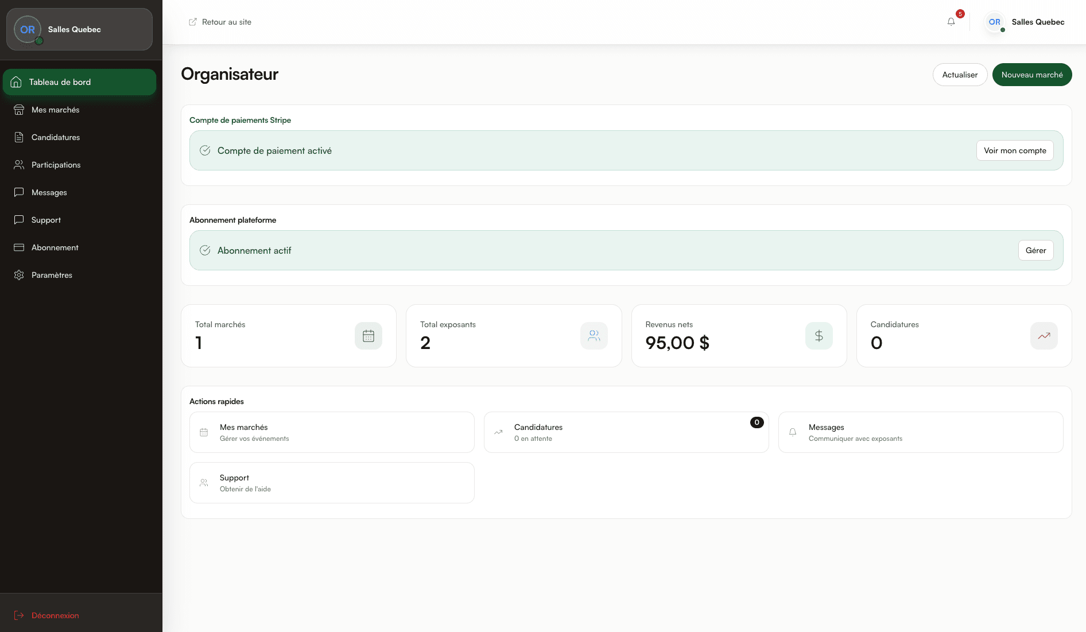Open the Candidatures en attente quick action
This screenshot has height=632, width=1086.
[x=626, y=432]
